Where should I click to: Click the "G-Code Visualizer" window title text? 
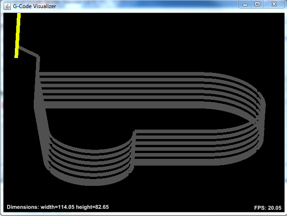[34, 6]
